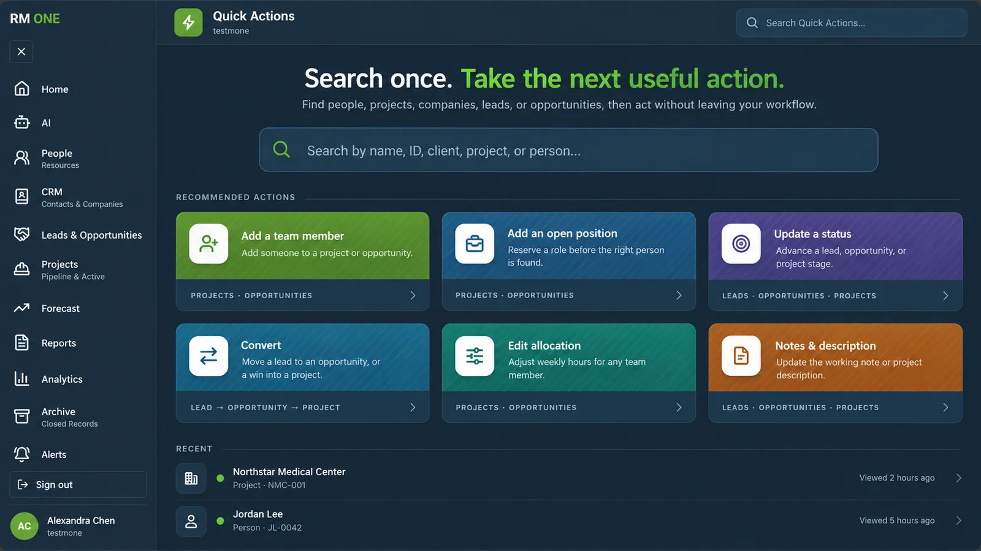The height and width of the screenshot is (551, 981).
Task: Expand Add an open position card chevron
Action: click(x=679, y=295)
